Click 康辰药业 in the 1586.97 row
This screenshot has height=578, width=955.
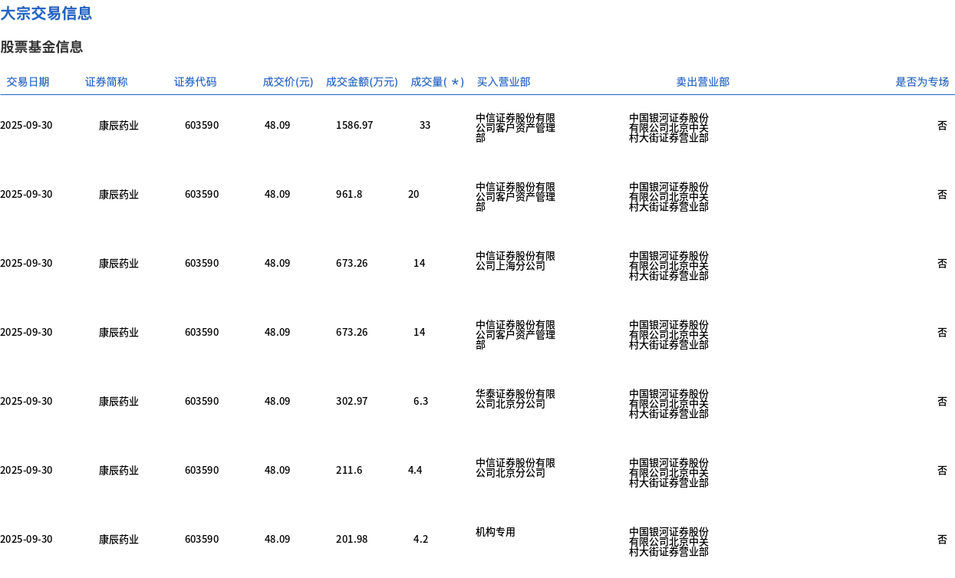click(x=119, y=125)
